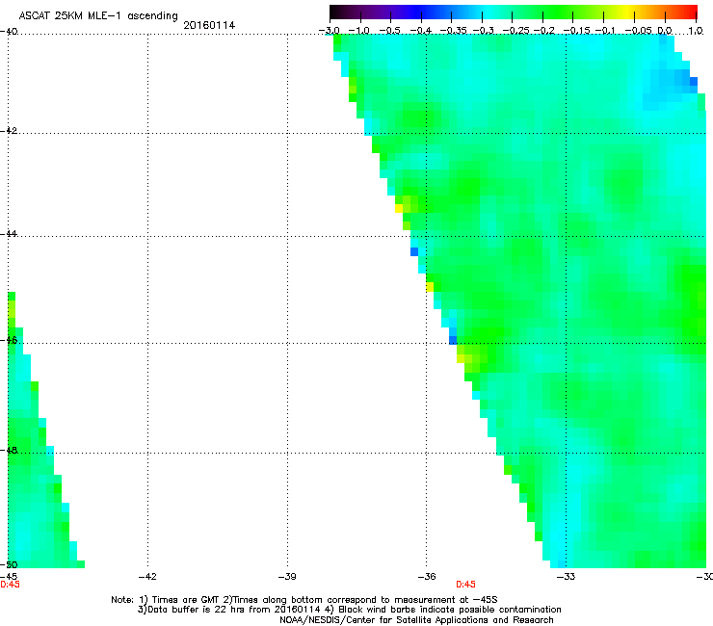Click latitude axis label -42
Screen dimensions: 713x626
(9, 130)
